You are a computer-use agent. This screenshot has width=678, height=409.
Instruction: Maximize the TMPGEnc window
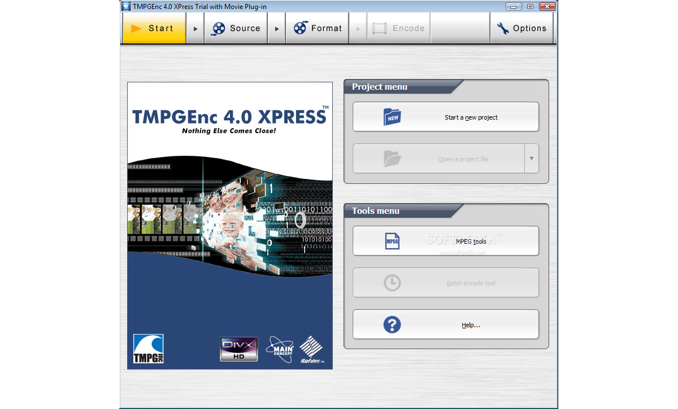[529, 6]
